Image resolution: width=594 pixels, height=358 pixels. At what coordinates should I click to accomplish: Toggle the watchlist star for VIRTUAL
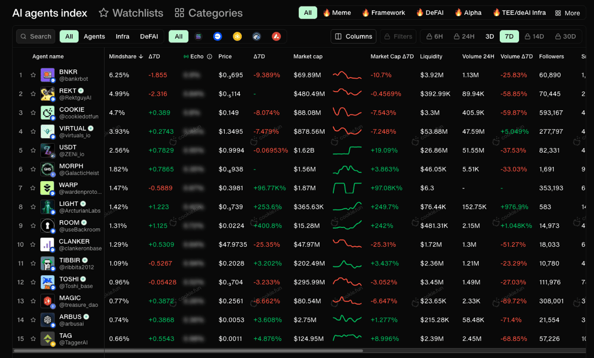point(34,132)
